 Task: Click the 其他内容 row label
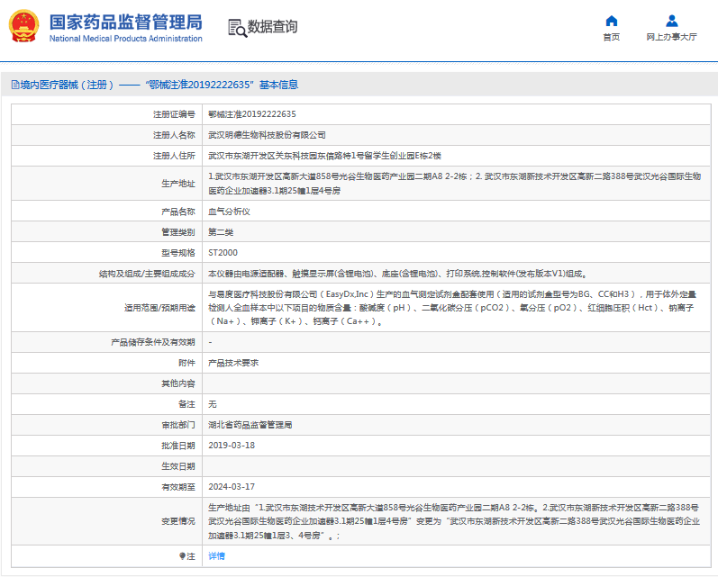point(178,383)
